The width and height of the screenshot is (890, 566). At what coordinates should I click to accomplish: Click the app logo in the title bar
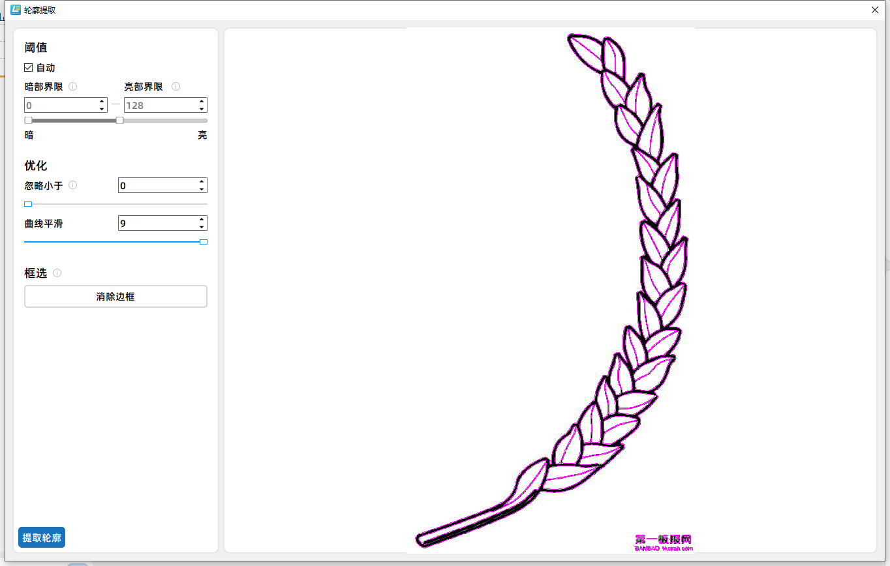(16, 10)
